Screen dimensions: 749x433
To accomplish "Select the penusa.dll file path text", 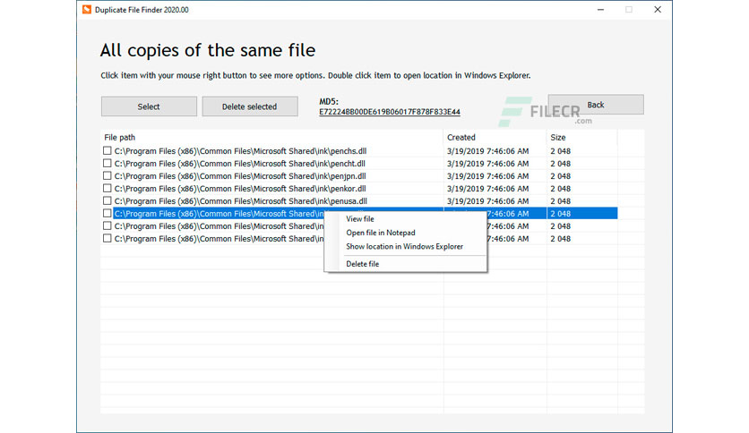I will (240, 200).
